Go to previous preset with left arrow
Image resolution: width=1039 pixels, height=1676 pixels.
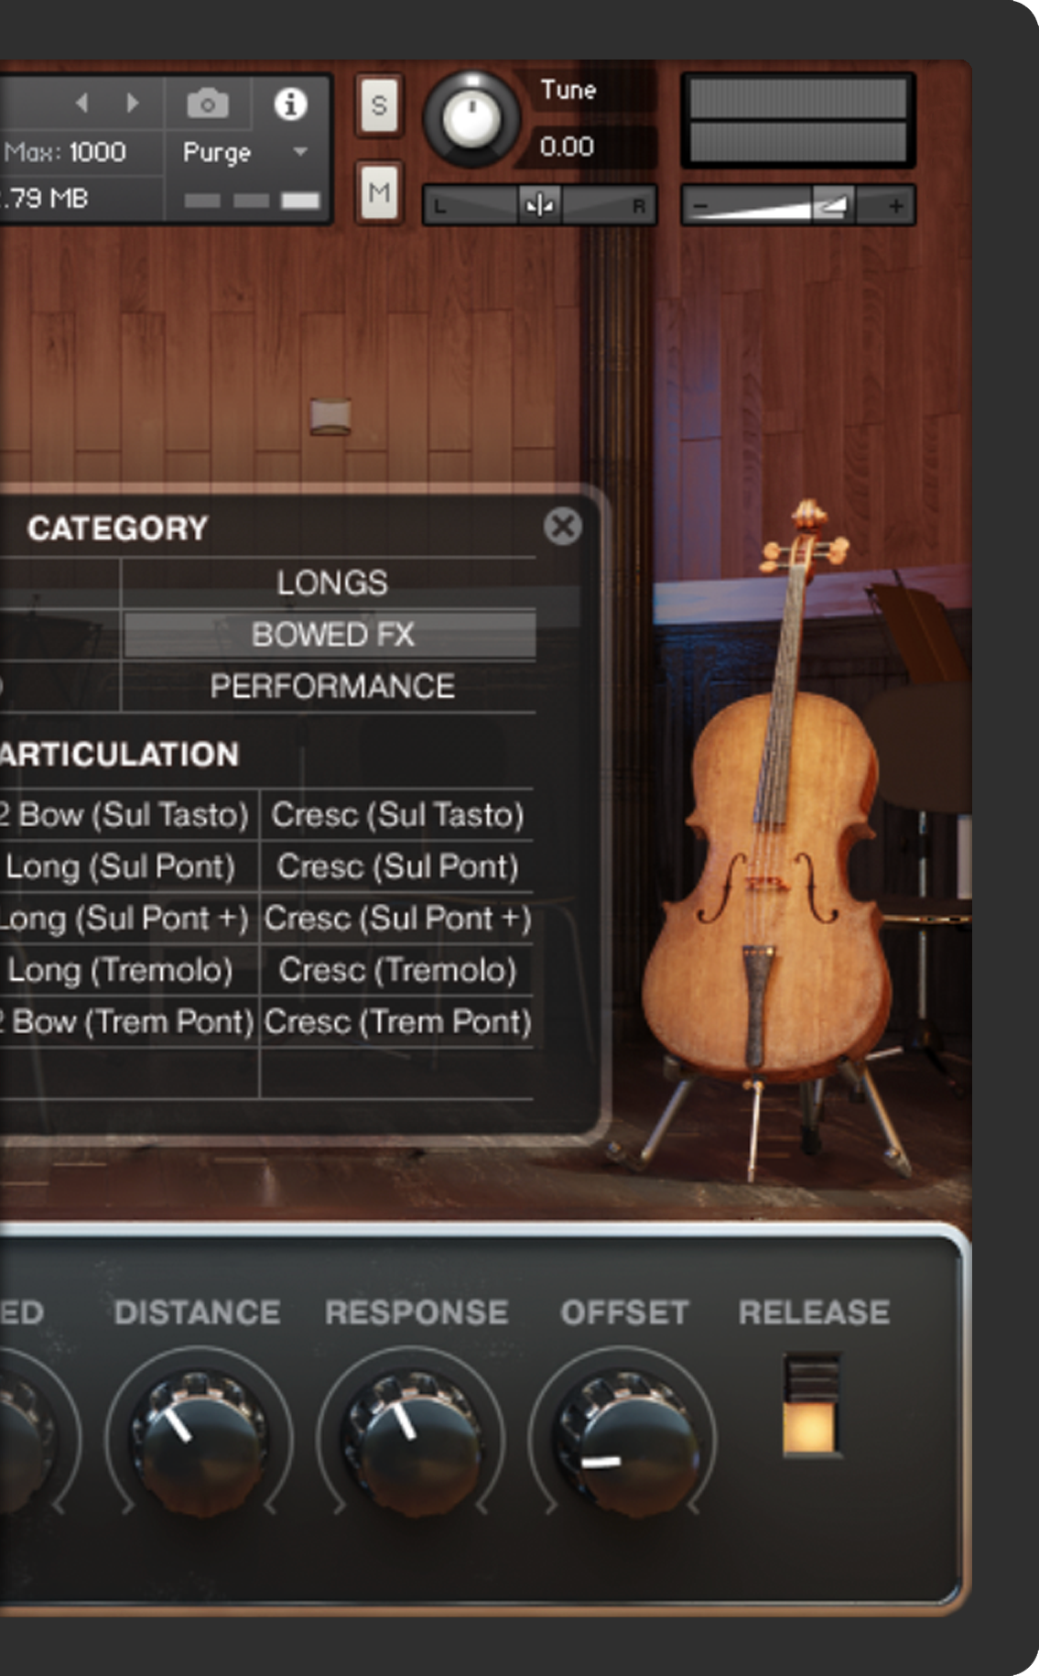tap(82, 103)
